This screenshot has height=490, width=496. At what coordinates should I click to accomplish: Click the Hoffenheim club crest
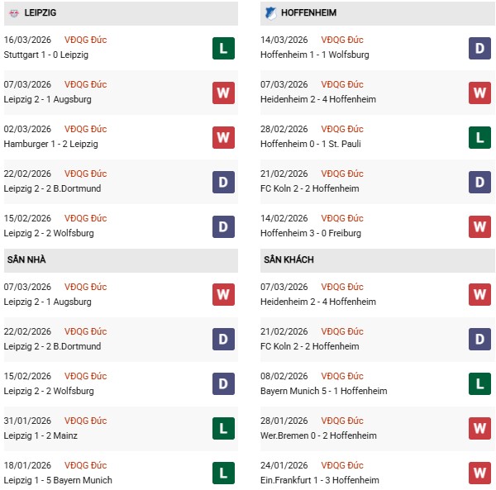(x=270, y=13)
